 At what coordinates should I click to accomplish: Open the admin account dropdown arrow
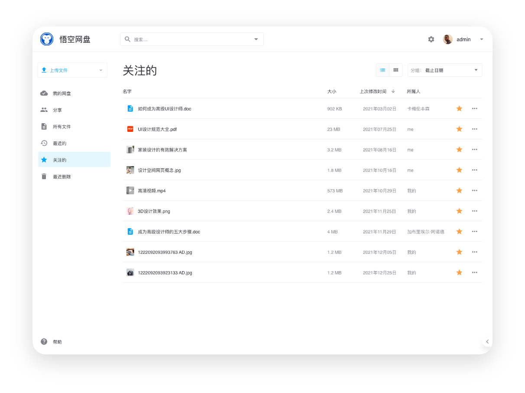(x=481, y=39)
